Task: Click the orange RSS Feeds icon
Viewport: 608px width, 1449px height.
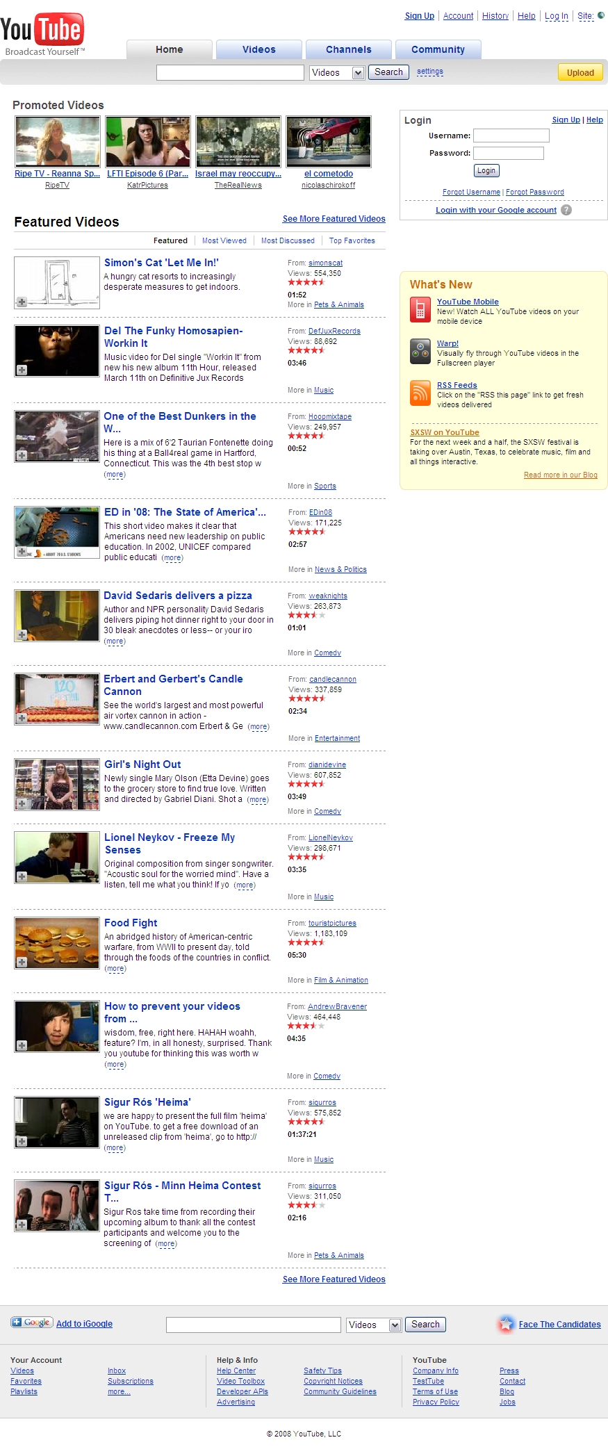Action: 420,393
